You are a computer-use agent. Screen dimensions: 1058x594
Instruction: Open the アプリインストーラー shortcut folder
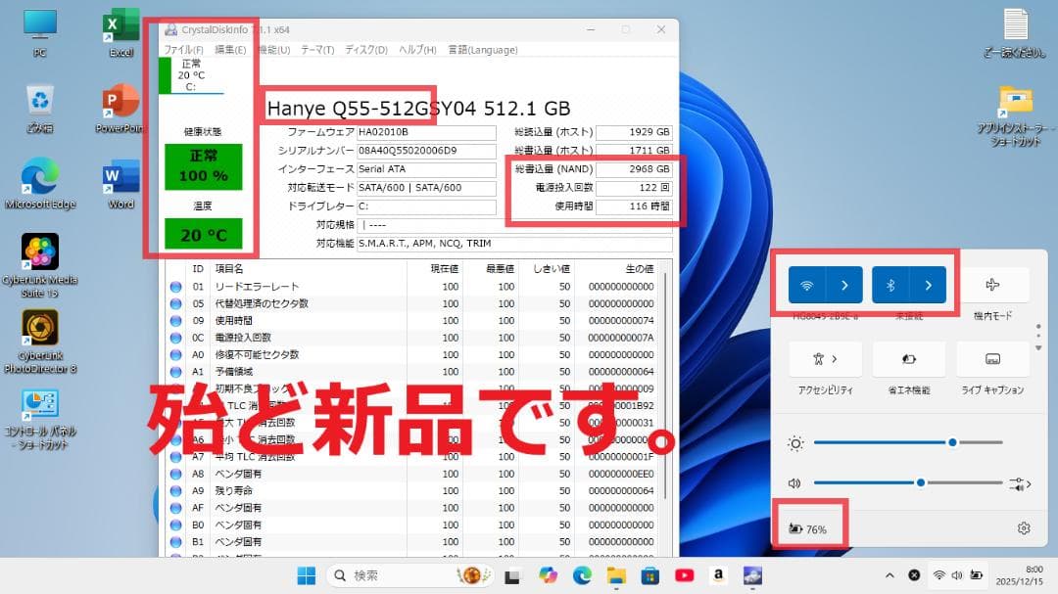tap(1016, 115)
